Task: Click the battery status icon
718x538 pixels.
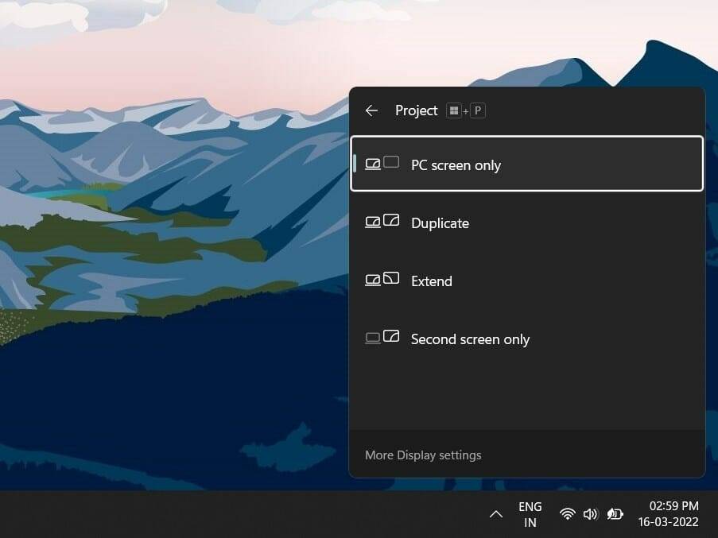Action: point(615,513)
